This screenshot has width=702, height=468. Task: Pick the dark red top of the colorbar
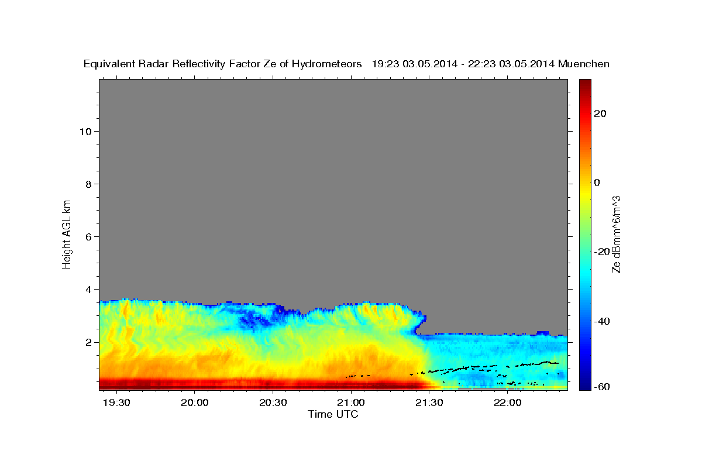coord(584,85)
